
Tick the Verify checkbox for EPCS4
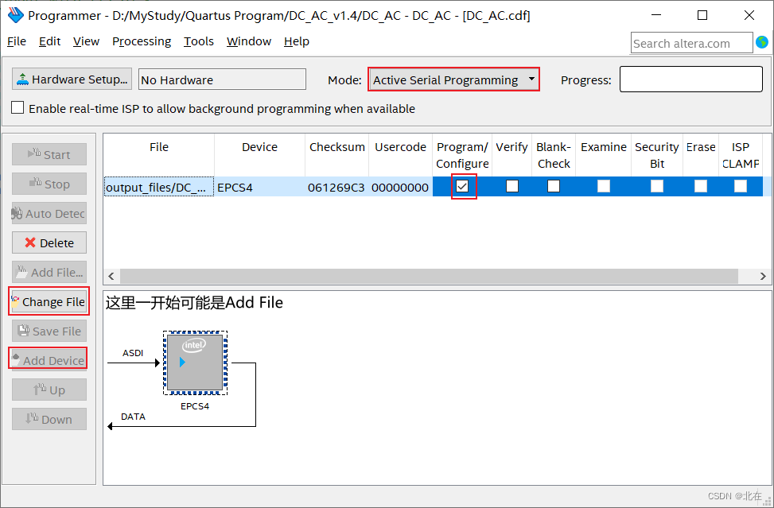pos(512,186)
